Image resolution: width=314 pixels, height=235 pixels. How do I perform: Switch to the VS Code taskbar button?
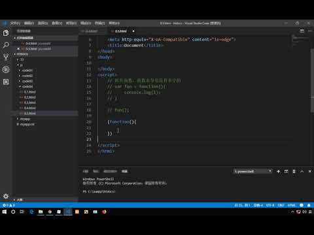coord(68,211)
